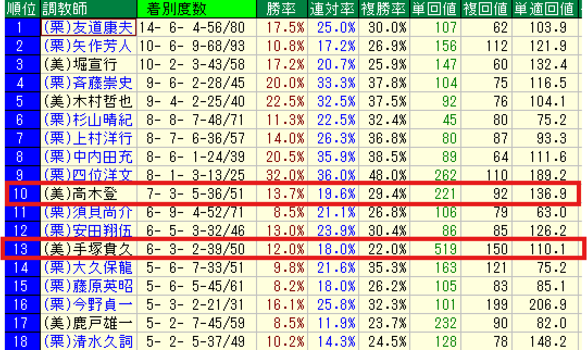587x350 pixels.
Task: Select trainer (美)堀宣行
Action: coord(80,64)
